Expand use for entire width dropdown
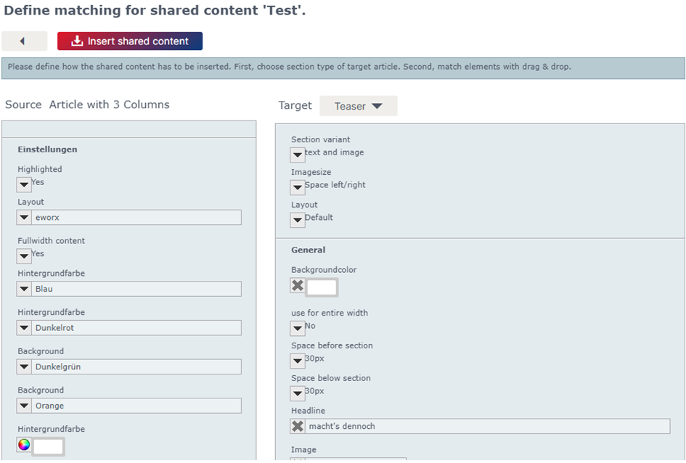686x463 pixels. pyautogui.click(x=298, y=328)
